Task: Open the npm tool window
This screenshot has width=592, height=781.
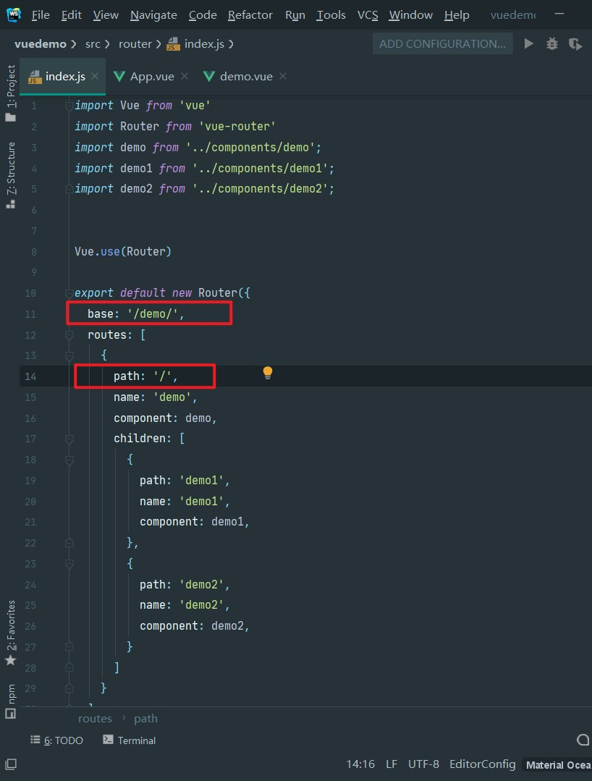Action: coord(10,701)
